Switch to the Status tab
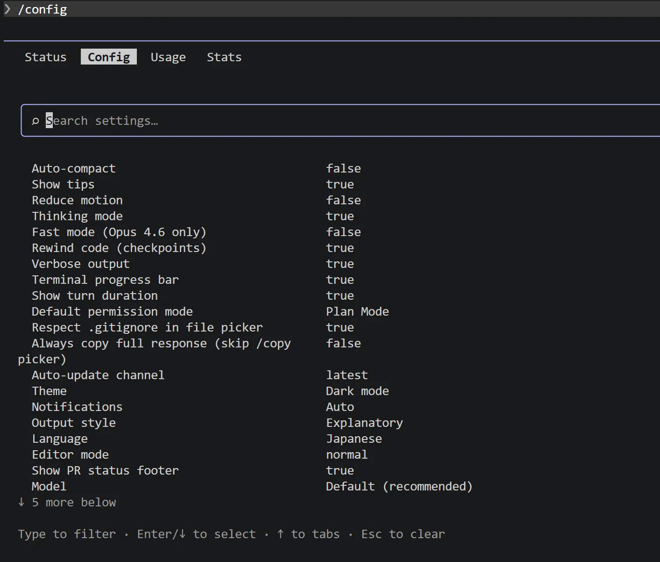This screenshot has width=660, height=562. coord(45,57)
